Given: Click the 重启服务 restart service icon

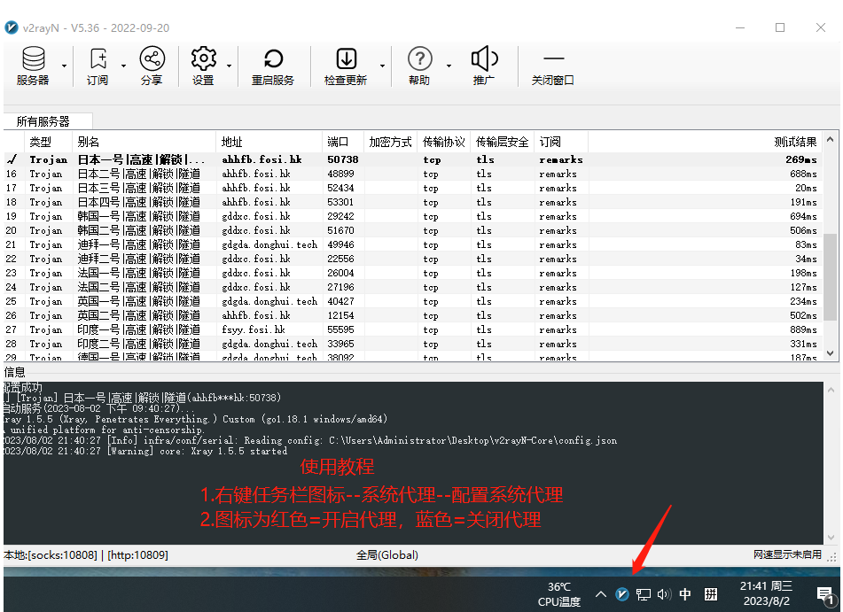Looking at the screenshot, I should tap(273, 66).
